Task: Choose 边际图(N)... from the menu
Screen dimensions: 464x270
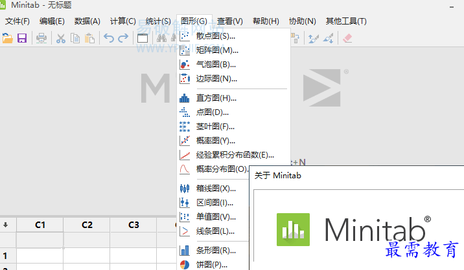Action: click(x=234, y=79)
